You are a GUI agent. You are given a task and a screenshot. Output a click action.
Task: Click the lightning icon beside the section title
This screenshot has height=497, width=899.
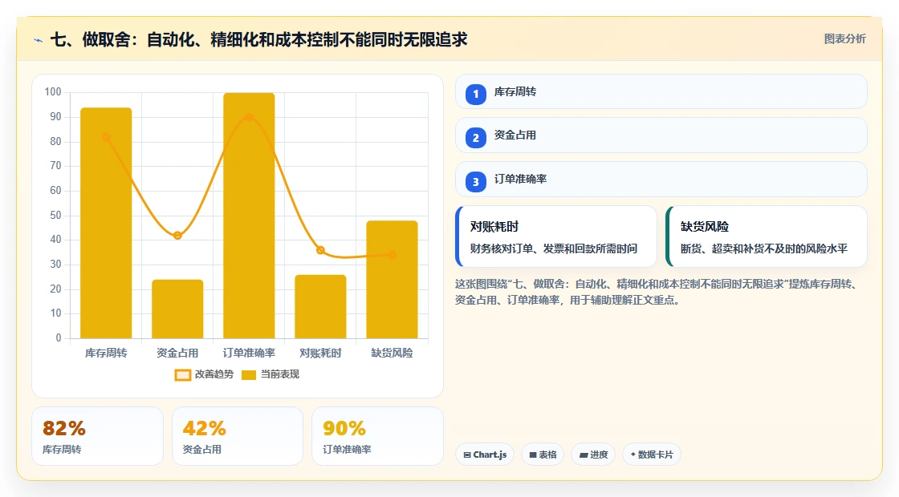39,40
